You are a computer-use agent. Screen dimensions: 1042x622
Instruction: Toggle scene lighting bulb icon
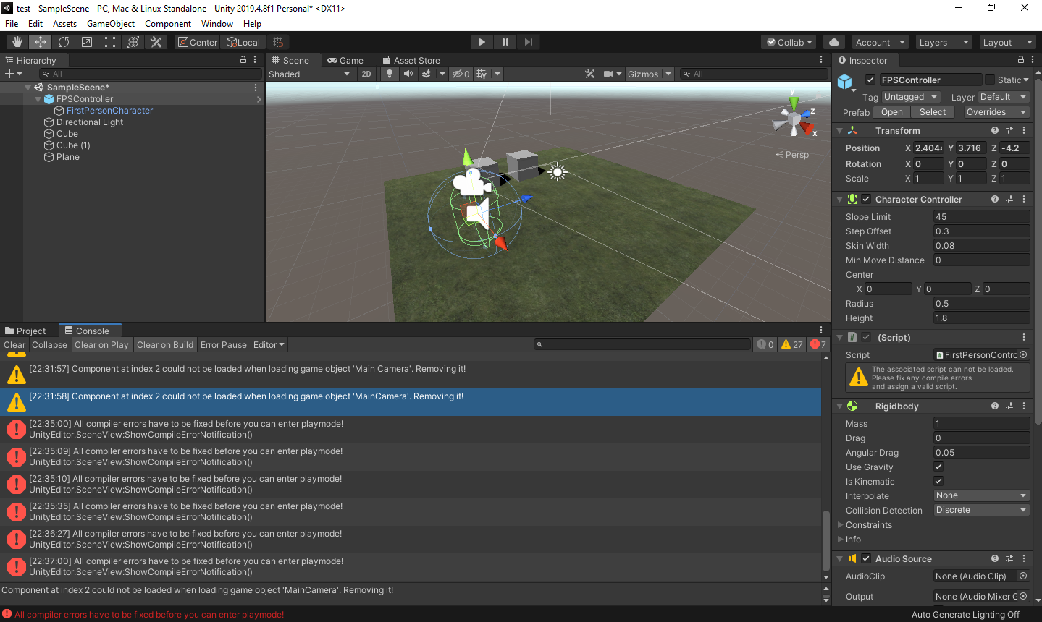point(390,74)
